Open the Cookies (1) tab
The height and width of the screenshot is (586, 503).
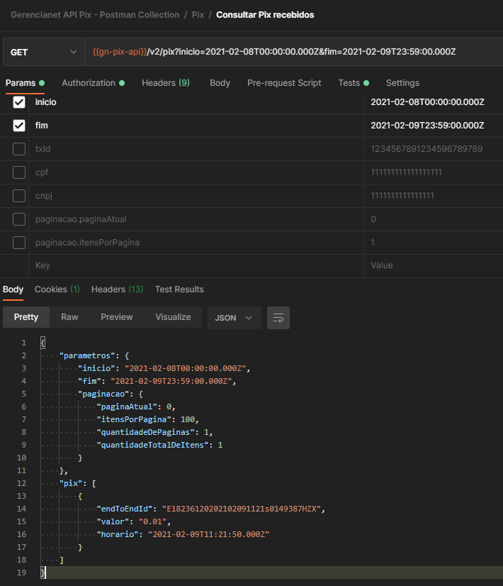tap(57, 289)
